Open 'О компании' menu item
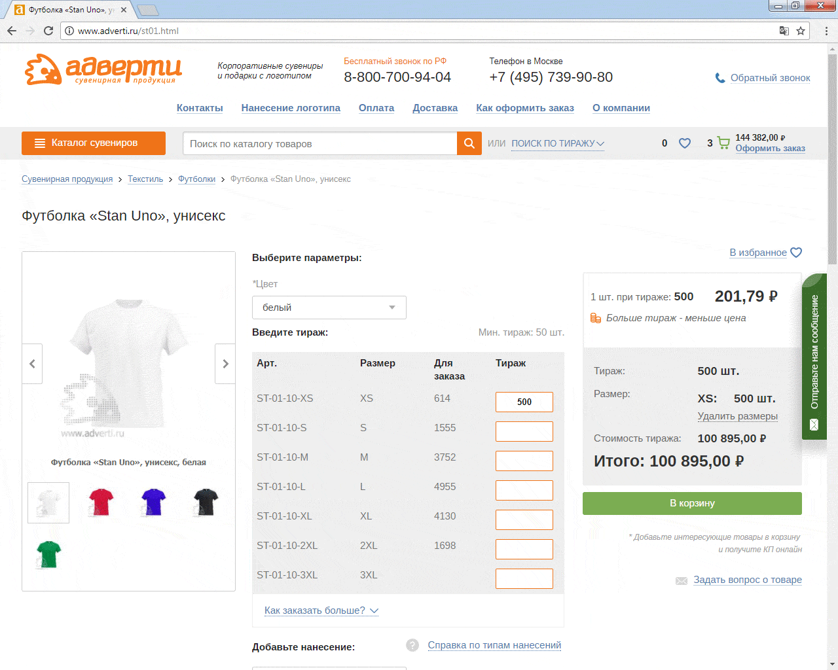The image size is (838, 670). 621,108
